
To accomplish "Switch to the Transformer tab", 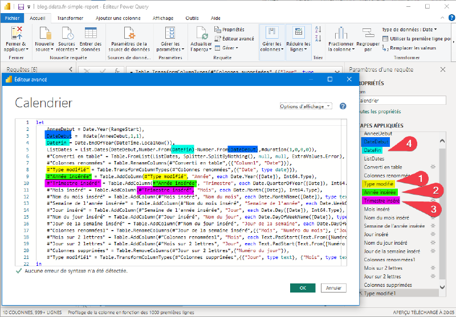I will coord(70,18).
